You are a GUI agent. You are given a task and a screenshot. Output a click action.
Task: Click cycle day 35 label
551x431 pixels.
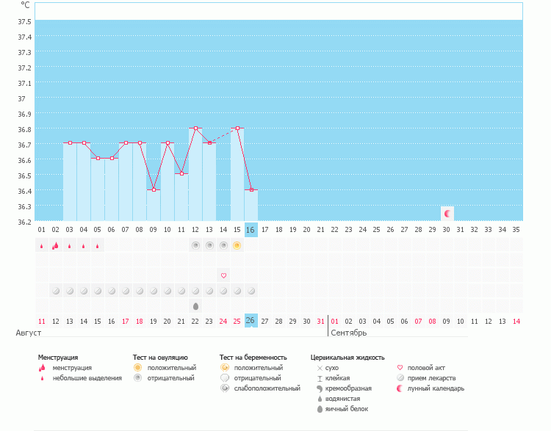[x=516, y=230]
